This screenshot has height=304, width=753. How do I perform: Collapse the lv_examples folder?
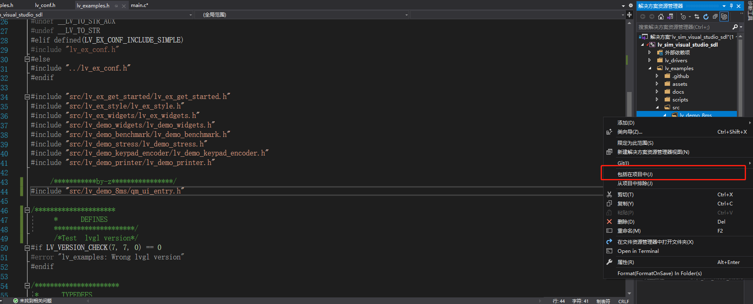(650, 68)
